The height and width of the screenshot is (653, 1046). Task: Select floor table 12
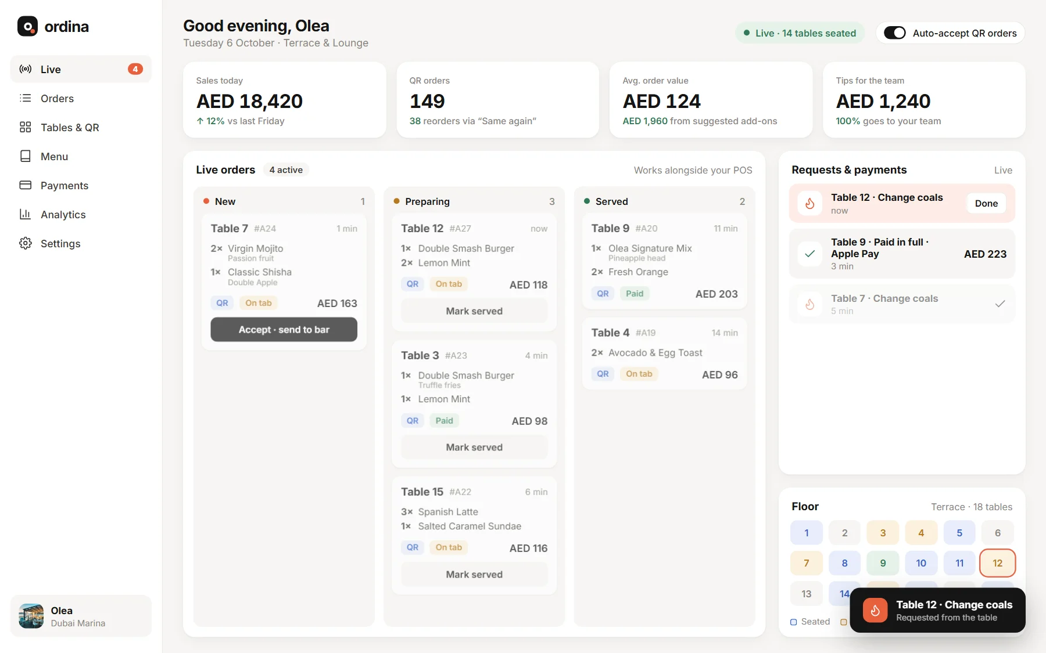coord(998,563)
